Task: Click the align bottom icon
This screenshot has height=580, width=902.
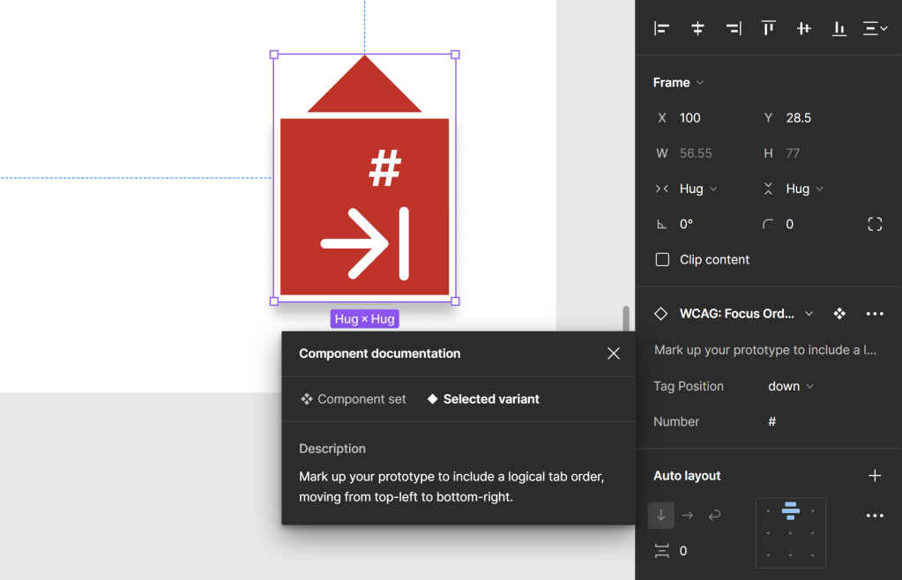Action: [x=839, y=29]
